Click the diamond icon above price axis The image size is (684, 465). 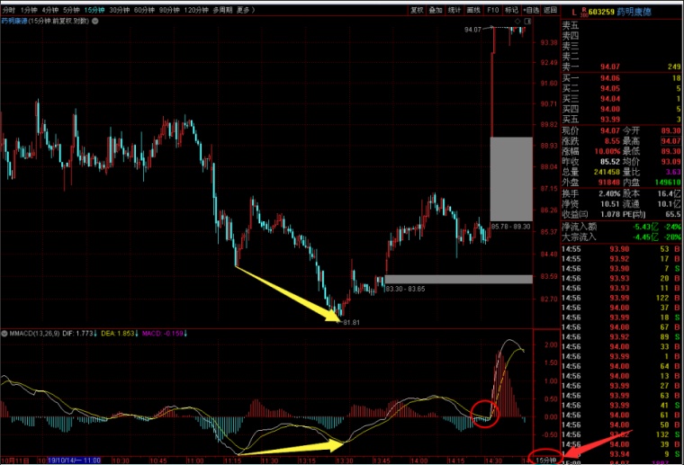coord(517,21)
